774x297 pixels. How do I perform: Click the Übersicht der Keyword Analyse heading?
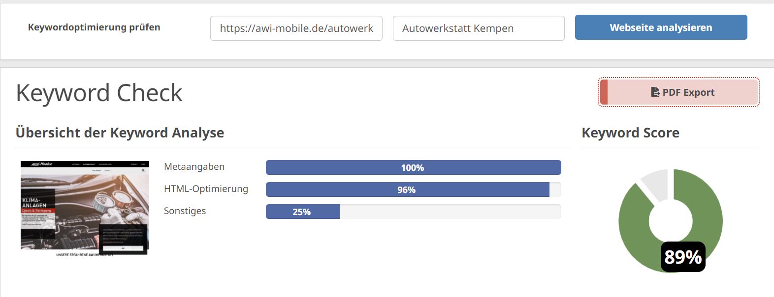pyautogui.click(x=120, y=133)
